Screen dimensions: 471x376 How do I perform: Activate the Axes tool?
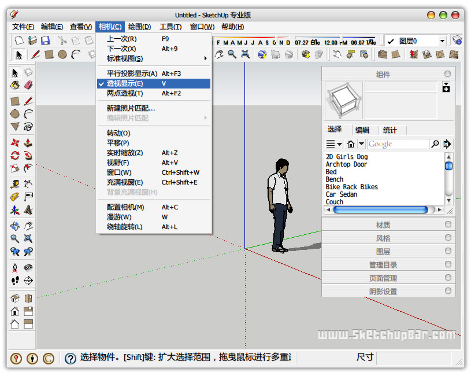(15, 210)
